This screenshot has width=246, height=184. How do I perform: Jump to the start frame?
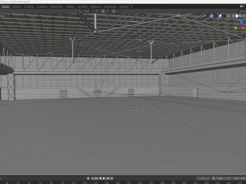click(x=93, y=178)
